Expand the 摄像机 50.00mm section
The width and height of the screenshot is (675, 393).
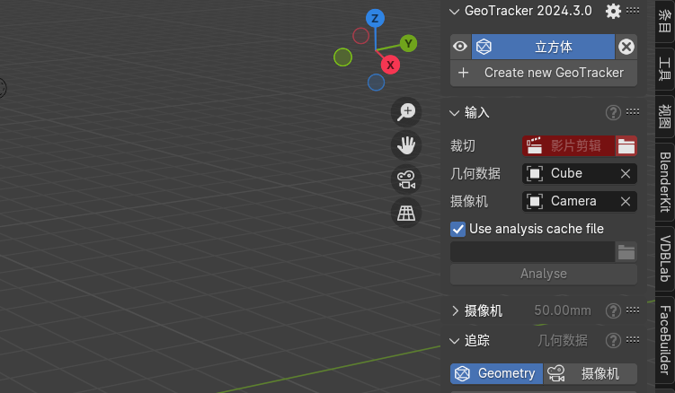pyautogui.click(x=455, y=310)
